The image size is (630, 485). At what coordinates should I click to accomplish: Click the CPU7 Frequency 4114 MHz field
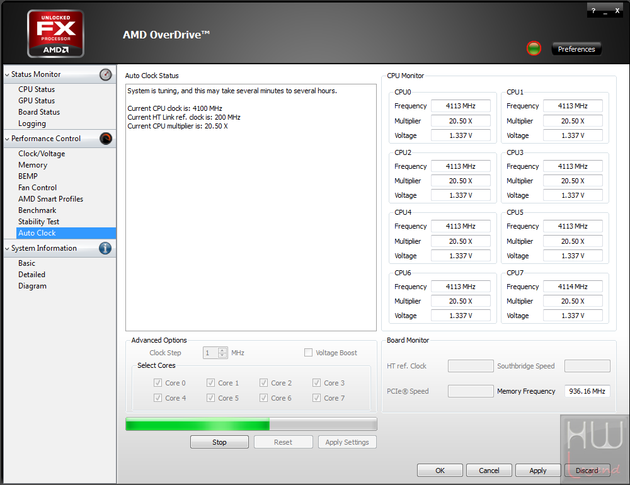click(x=573, y=287)
